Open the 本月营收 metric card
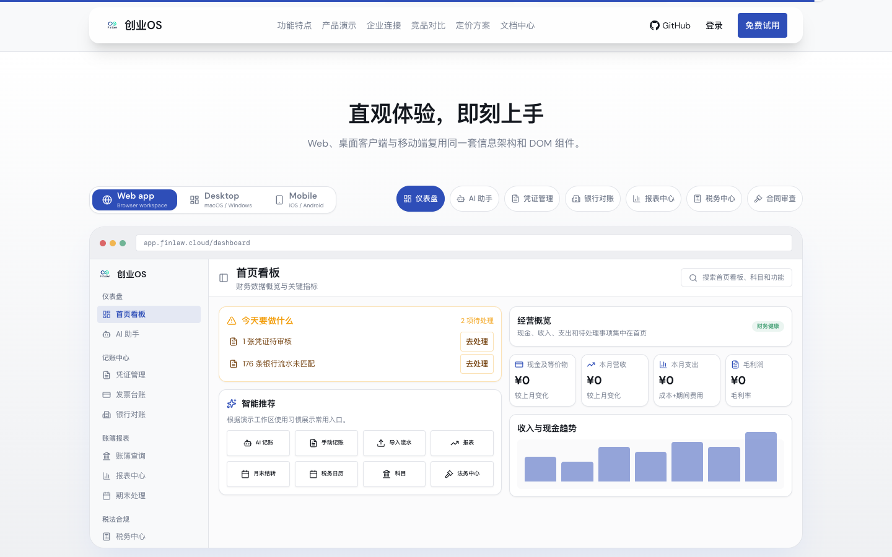Screen dimensions: 892x557 pos(614,380)
